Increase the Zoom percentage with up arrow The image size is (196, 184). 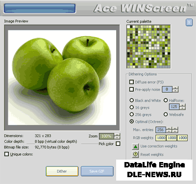(x=117, y=135)
